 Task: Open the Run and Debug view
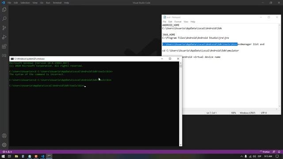coord(4,37)
